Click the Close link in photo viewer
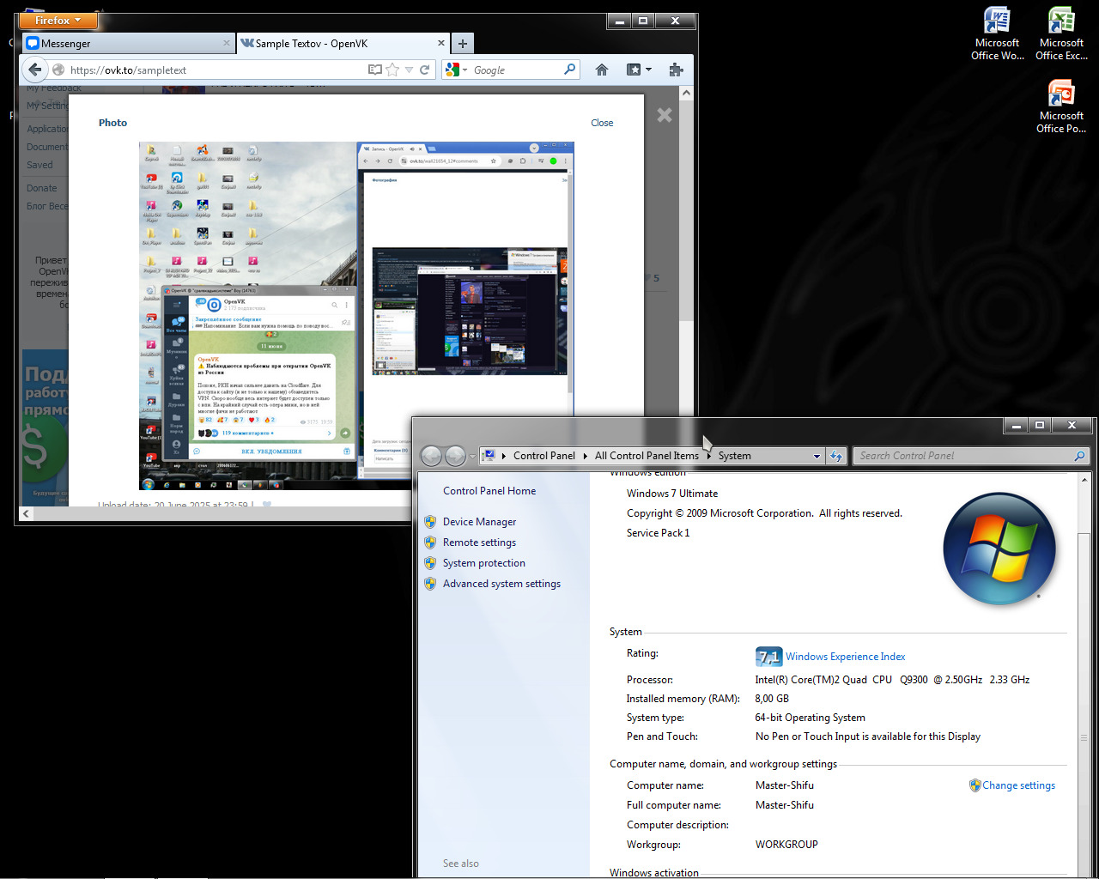Viewport: 1099px width, 879px height. [x=602, y=123]
